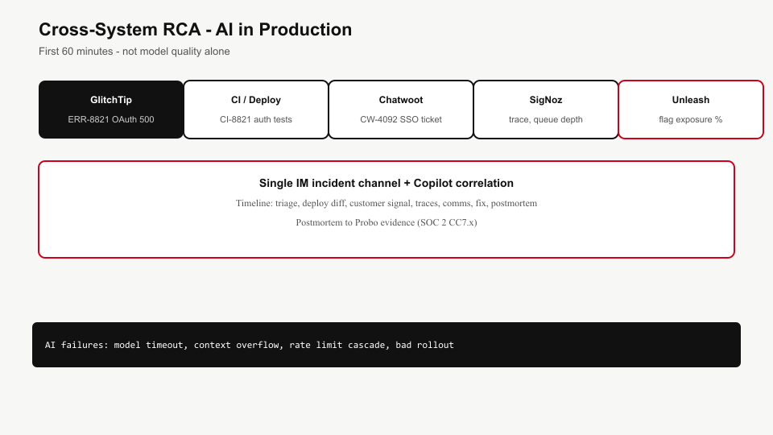The height and width of the screenshot is (435, 773).
Task: Click 'CI-8821 auth tests' label
Action: [x=256, y=119]
